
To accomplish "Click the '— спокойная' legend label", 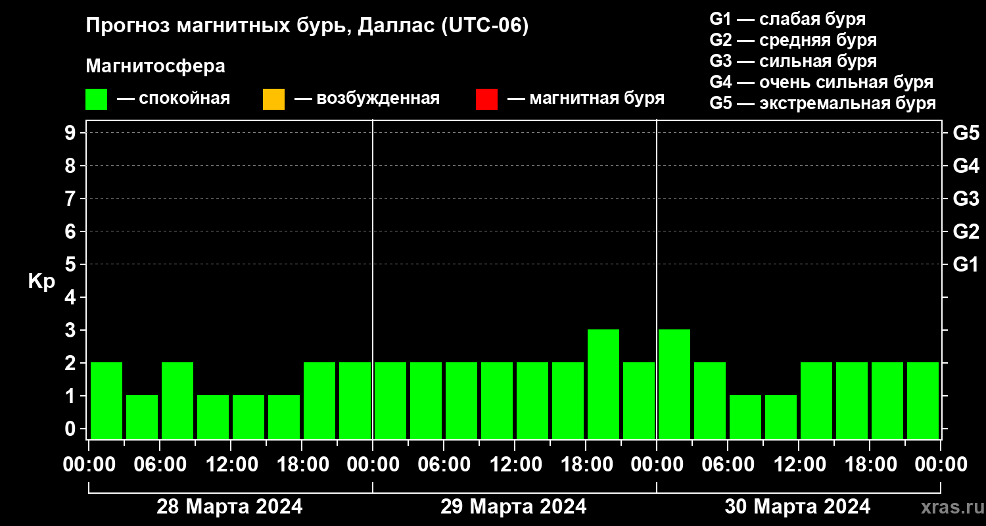I will pyautogui.click(x=174, y=99).
